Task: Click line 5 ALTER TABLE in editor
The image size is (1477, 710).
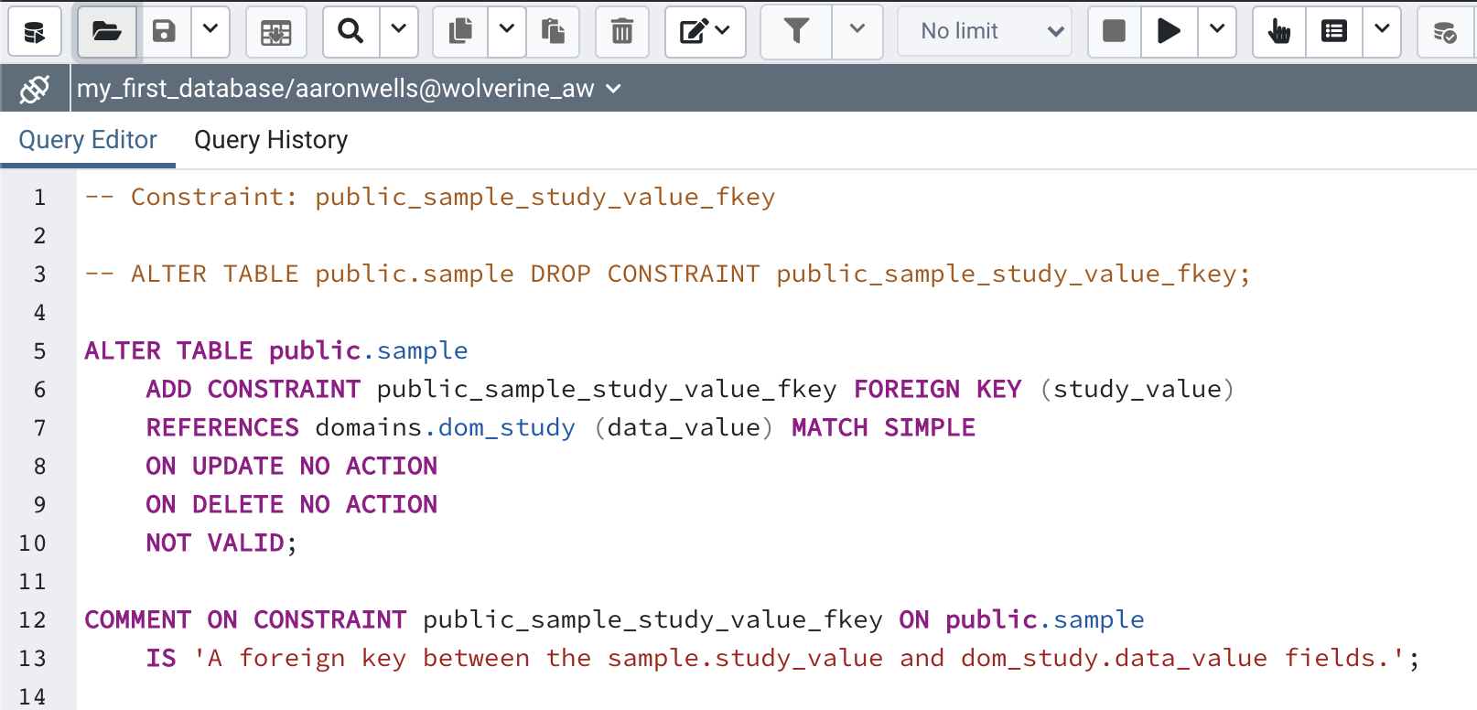Action: [x=168, y=351]
